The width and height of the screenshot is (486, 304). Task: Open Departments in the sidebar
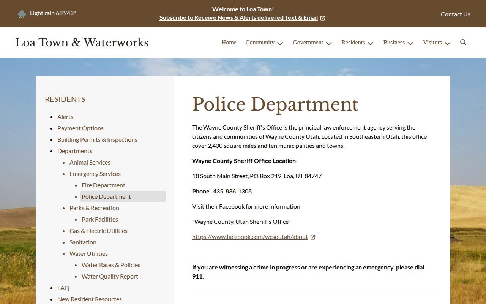point(75,151)
